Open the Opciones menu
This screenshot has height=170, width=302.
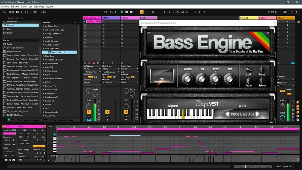pos(39,7)
